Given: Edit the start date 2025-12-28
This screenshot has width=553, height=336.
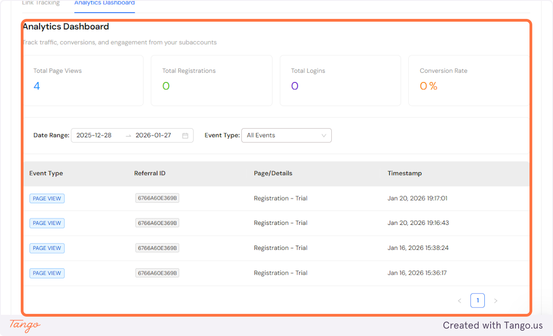Looking at the screenshot, I should tap(94, 136).
